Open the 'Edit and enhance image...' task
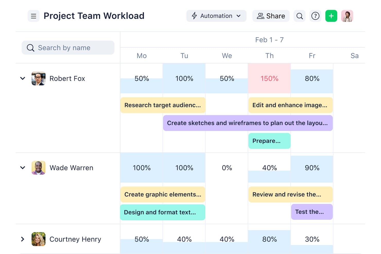 pos(290,105)
